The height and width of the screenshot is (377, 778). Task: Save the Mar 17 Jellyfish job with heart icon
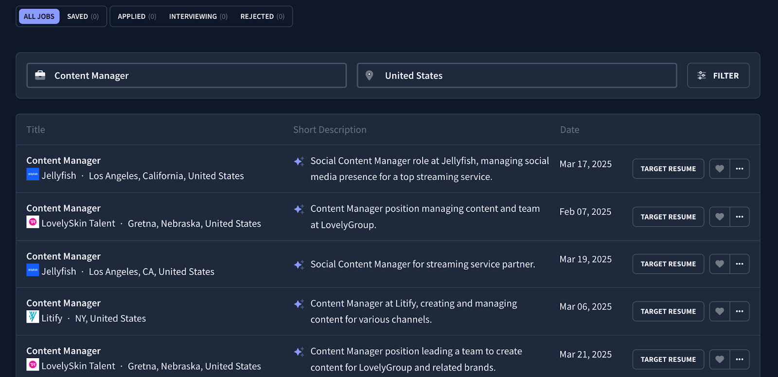pyautogui.click(x=720, y=169)
